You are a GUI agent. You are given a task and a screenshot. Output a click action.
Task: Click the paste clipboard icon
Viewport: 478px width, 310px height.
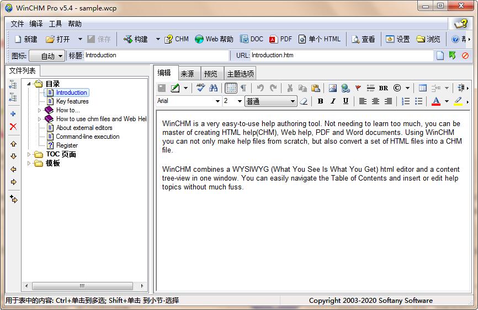click(x=316, y=88)
